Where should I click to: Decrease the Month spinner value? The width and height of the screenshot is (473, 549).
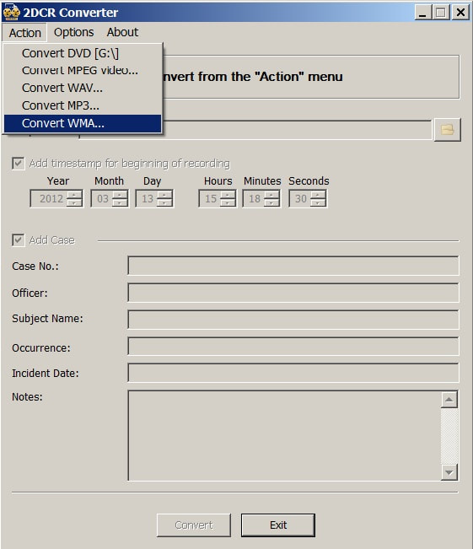pos(120,202)
